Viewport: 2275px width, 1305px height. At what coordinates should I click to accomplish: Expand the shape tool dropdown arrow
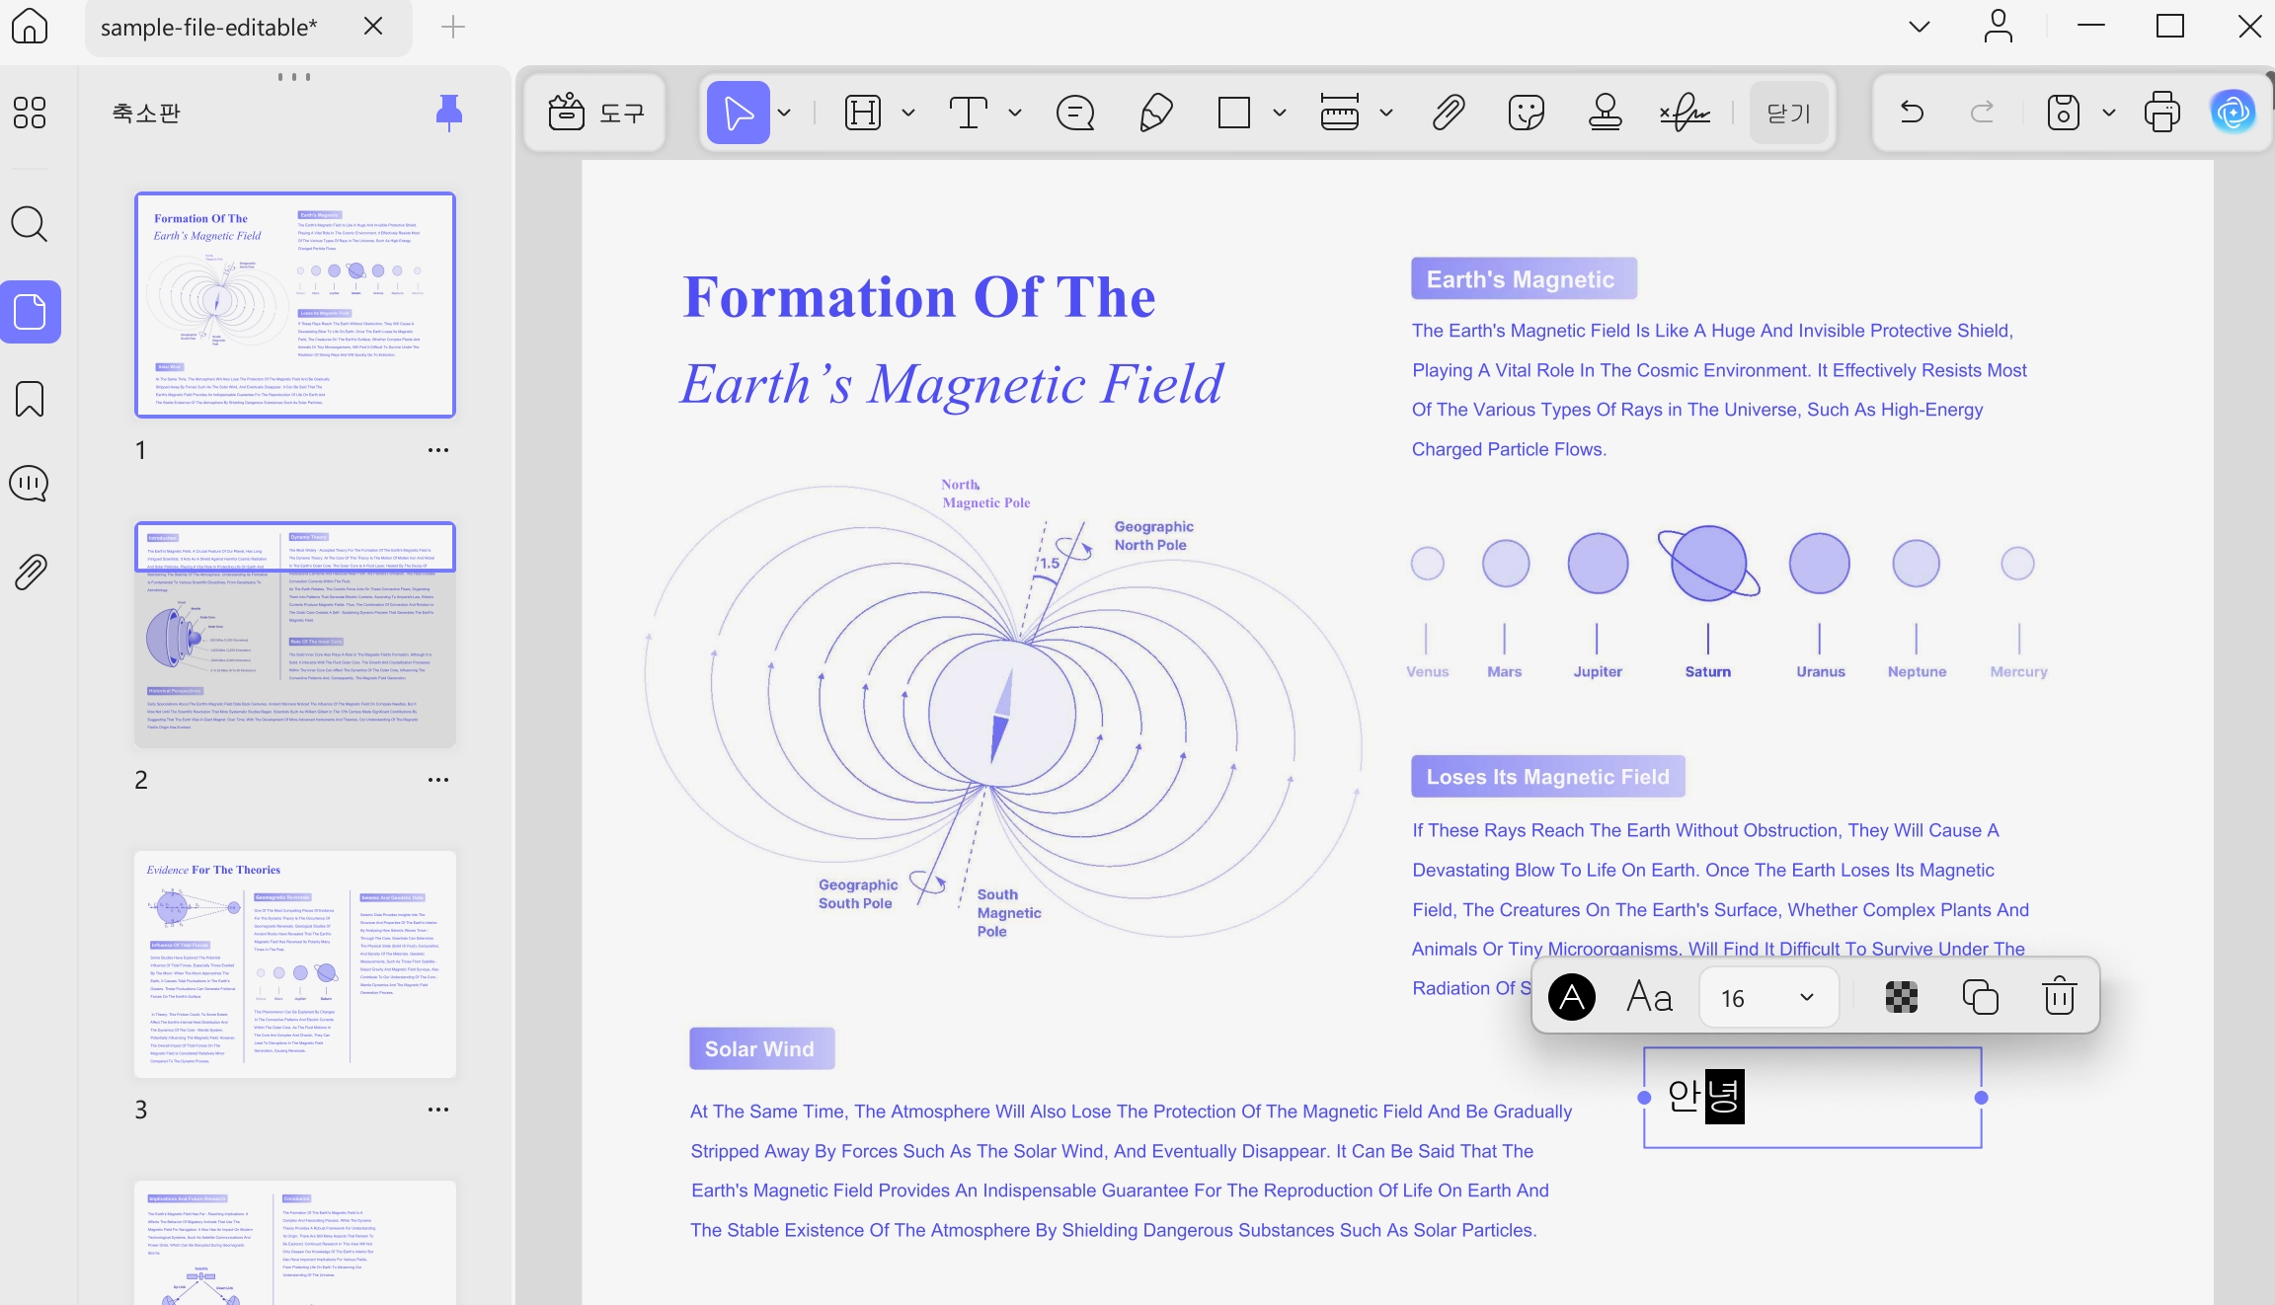tap(1280, 113)
